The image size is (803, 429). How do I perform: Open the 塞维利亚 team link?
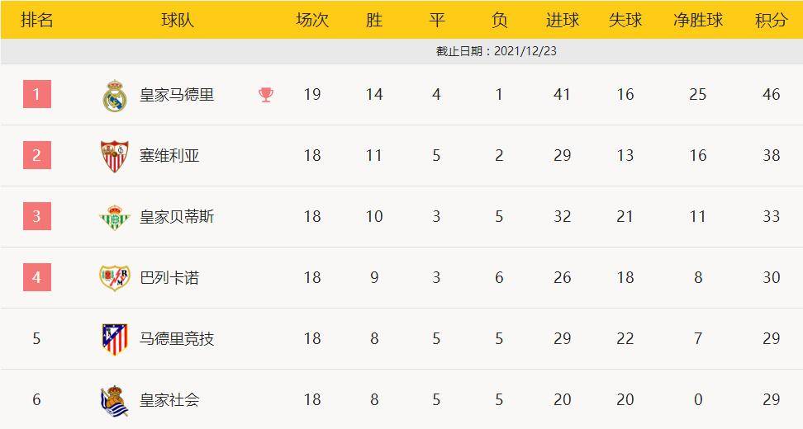169,156
